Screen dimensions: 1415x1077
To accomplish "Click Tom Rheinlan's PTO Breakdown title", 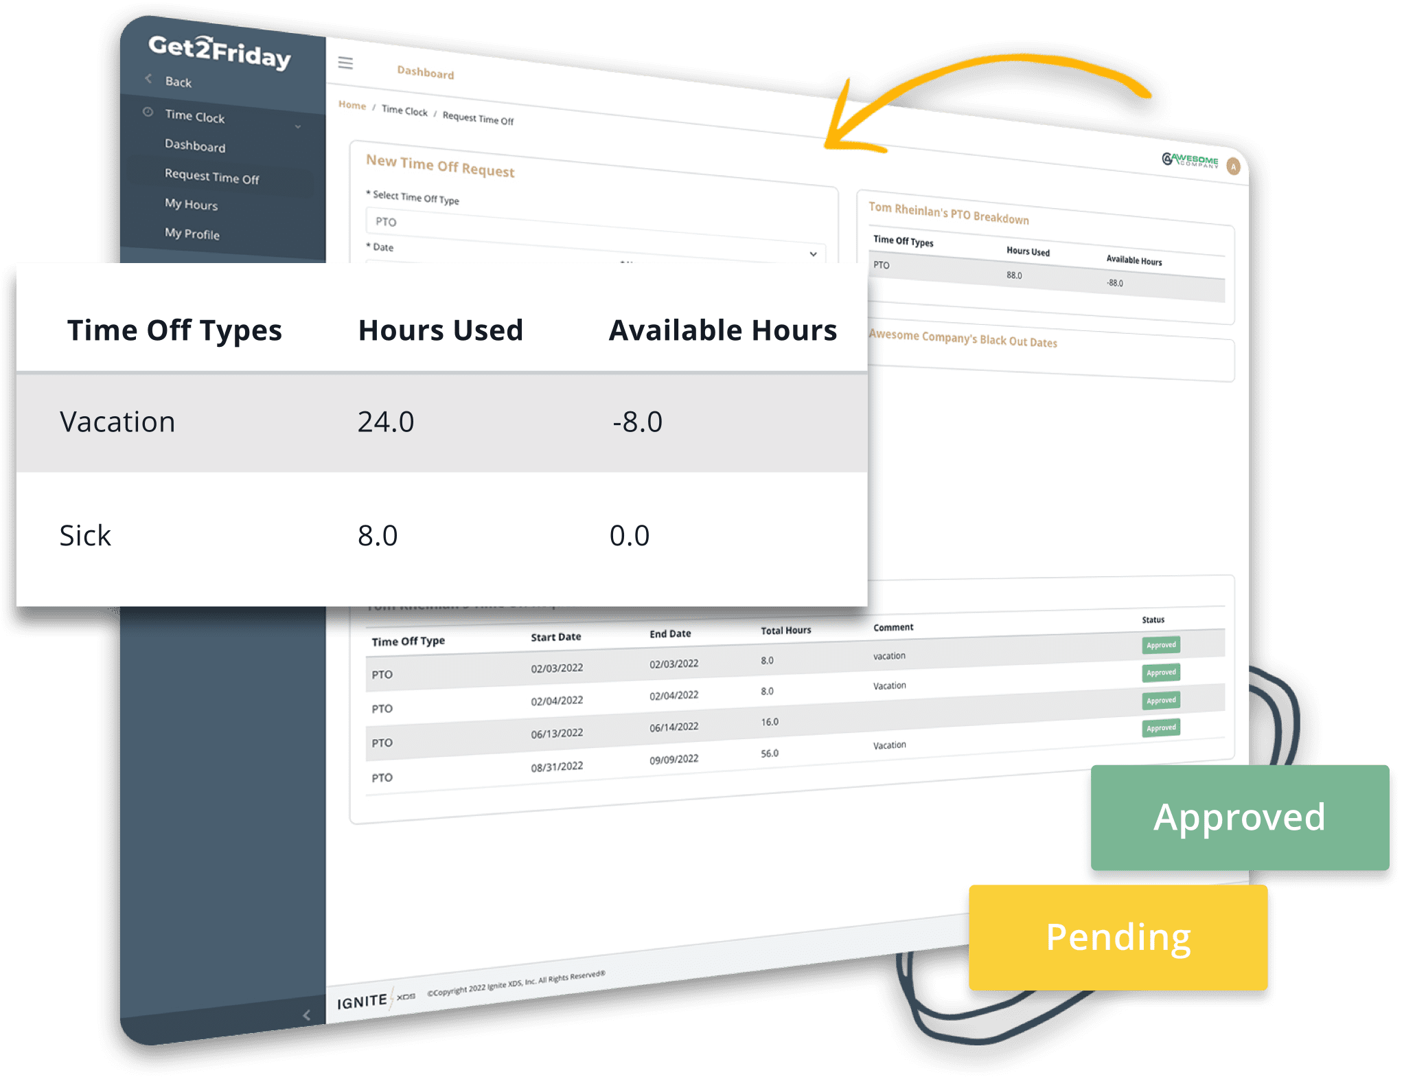I will click(948, 213).
